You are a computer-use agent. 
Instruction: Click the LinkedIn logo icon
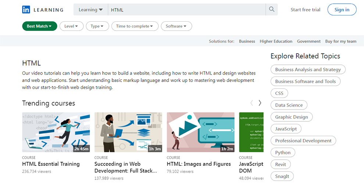[x=26, y=10]
